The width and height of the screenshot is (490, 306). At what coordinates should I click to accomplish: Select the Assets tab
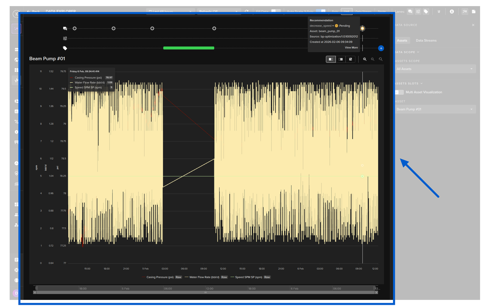coord(402,41)
